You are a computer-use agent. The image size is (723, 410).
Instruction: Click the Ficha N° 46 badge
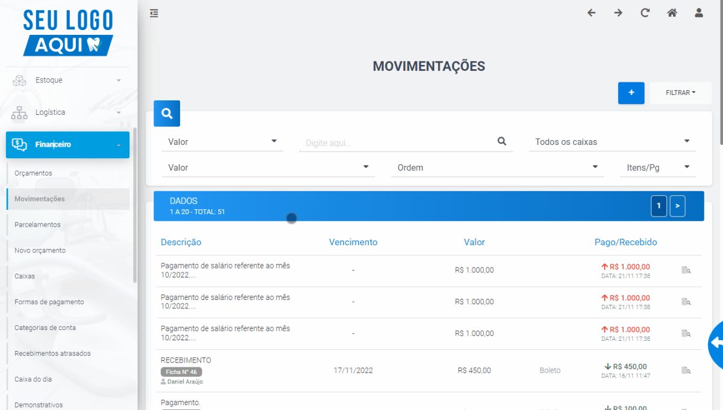point(181,372)
